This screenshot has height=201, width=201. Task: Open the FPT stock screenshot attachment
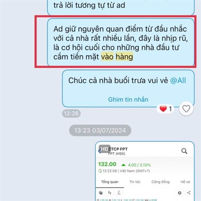(145, 171)
